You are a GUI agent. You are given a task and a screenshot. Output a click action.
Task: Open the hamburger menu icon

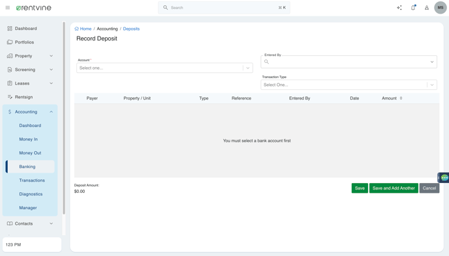[x=8, y=8]
